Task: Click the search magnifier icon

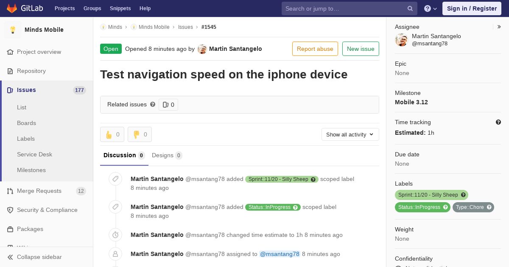Action: tap(410, 8)
